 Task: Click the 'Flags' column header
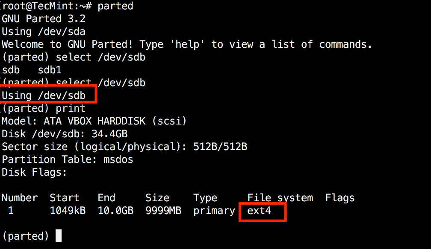[340, 198]
